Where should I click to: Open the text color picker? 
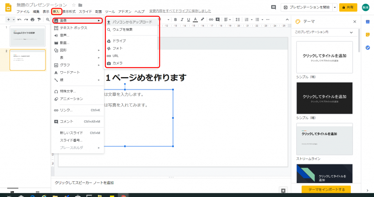(195, 20)
